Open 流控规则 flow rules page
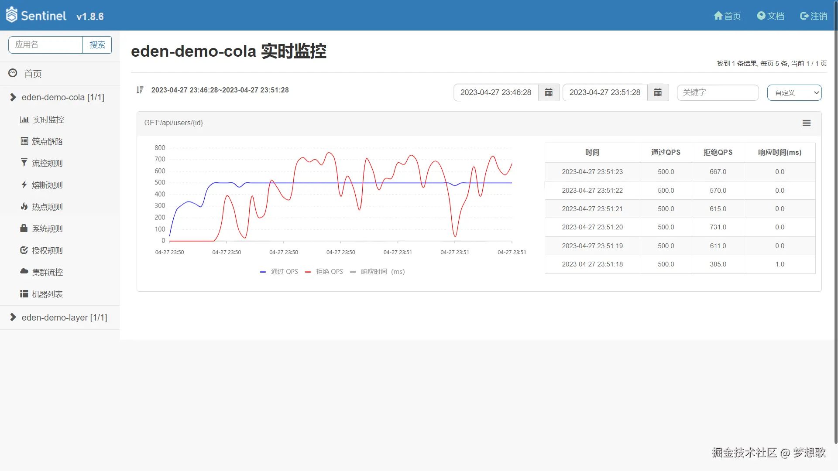Viewport: 838px width, 471px height. click(47, 163)
